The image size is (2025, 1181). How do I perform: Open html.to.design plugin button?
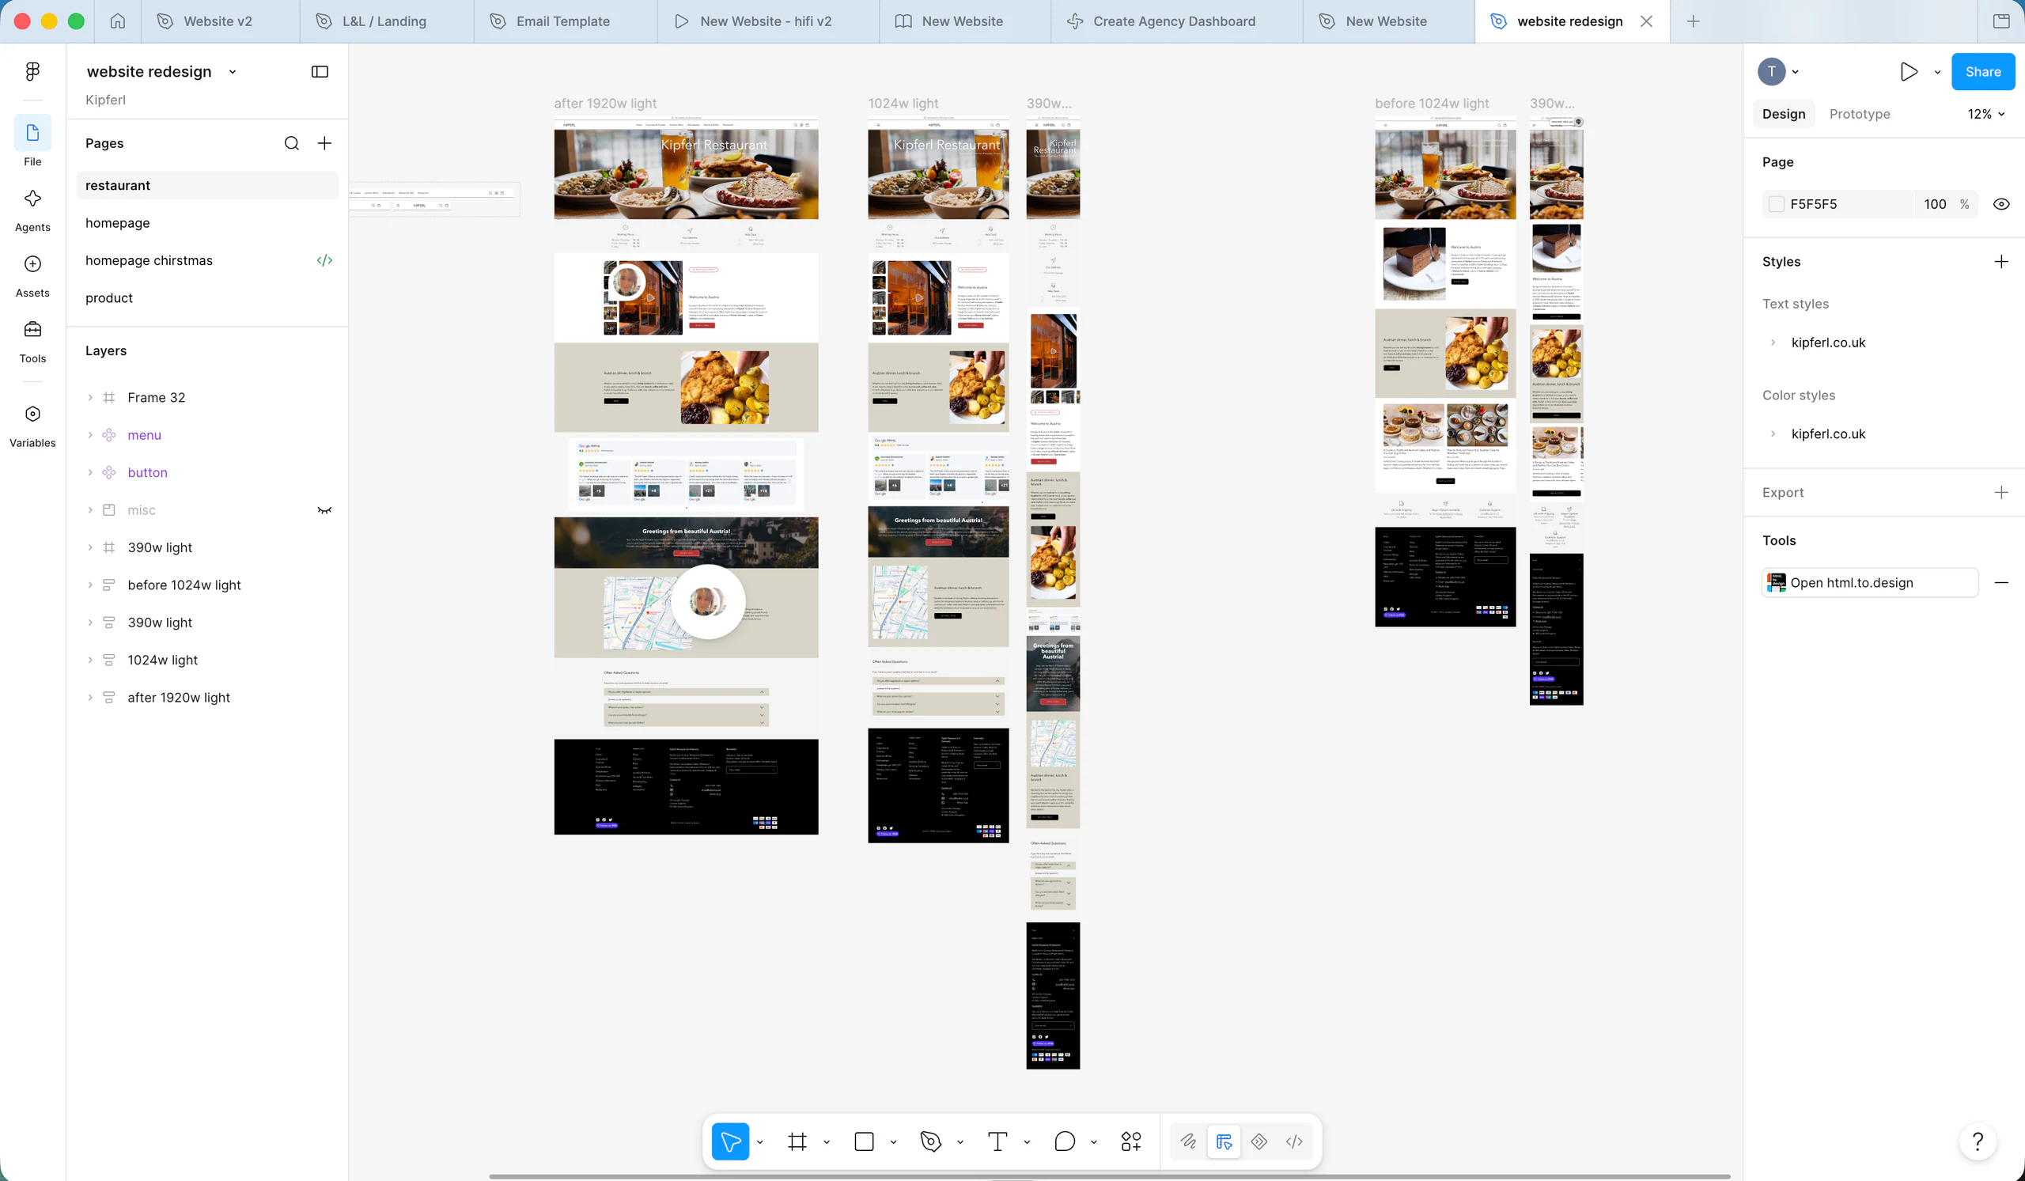tap(1869, 582)
